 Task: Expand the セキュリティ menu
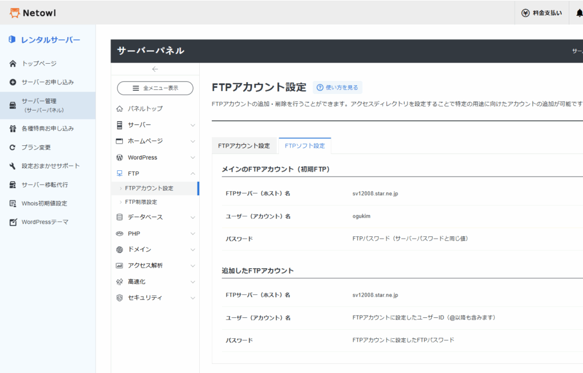pos(192,298)
